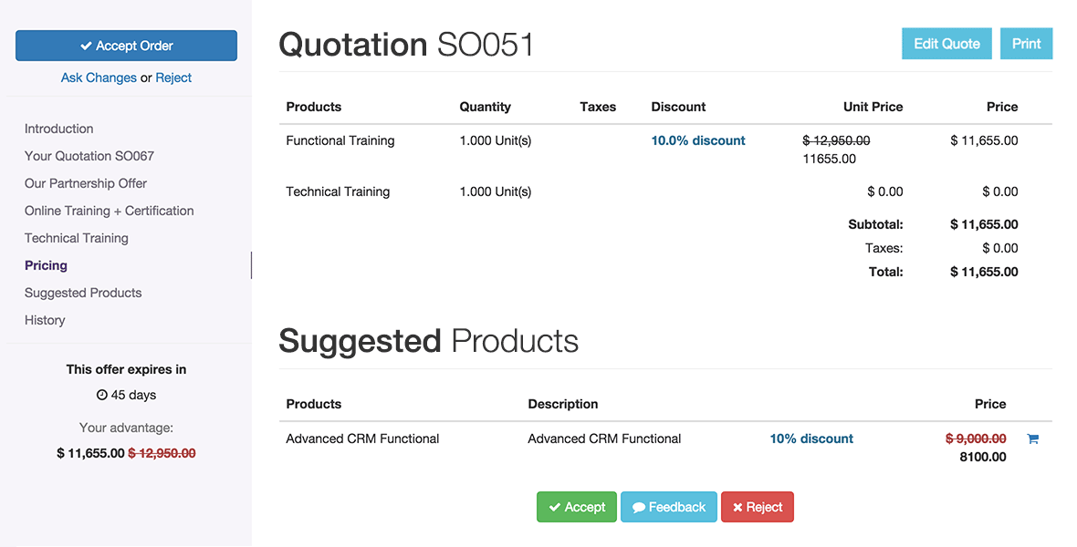Print the quotation SO051
Screen dimensions: 1077x547
(x=1026, y=43)
